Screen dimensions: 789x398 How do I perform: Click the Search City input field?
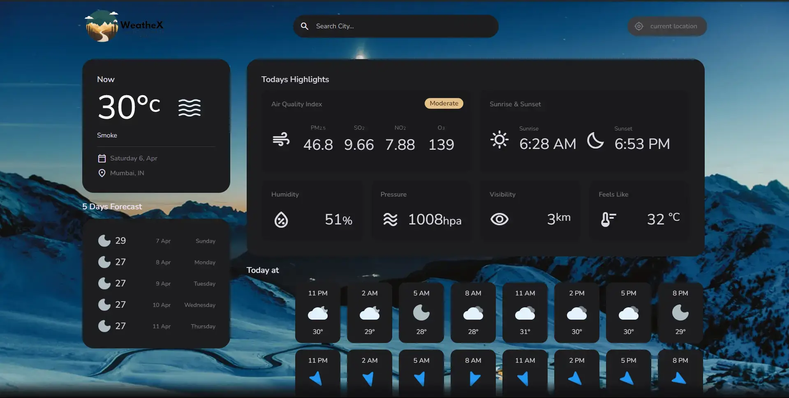[x=395, y=26]
